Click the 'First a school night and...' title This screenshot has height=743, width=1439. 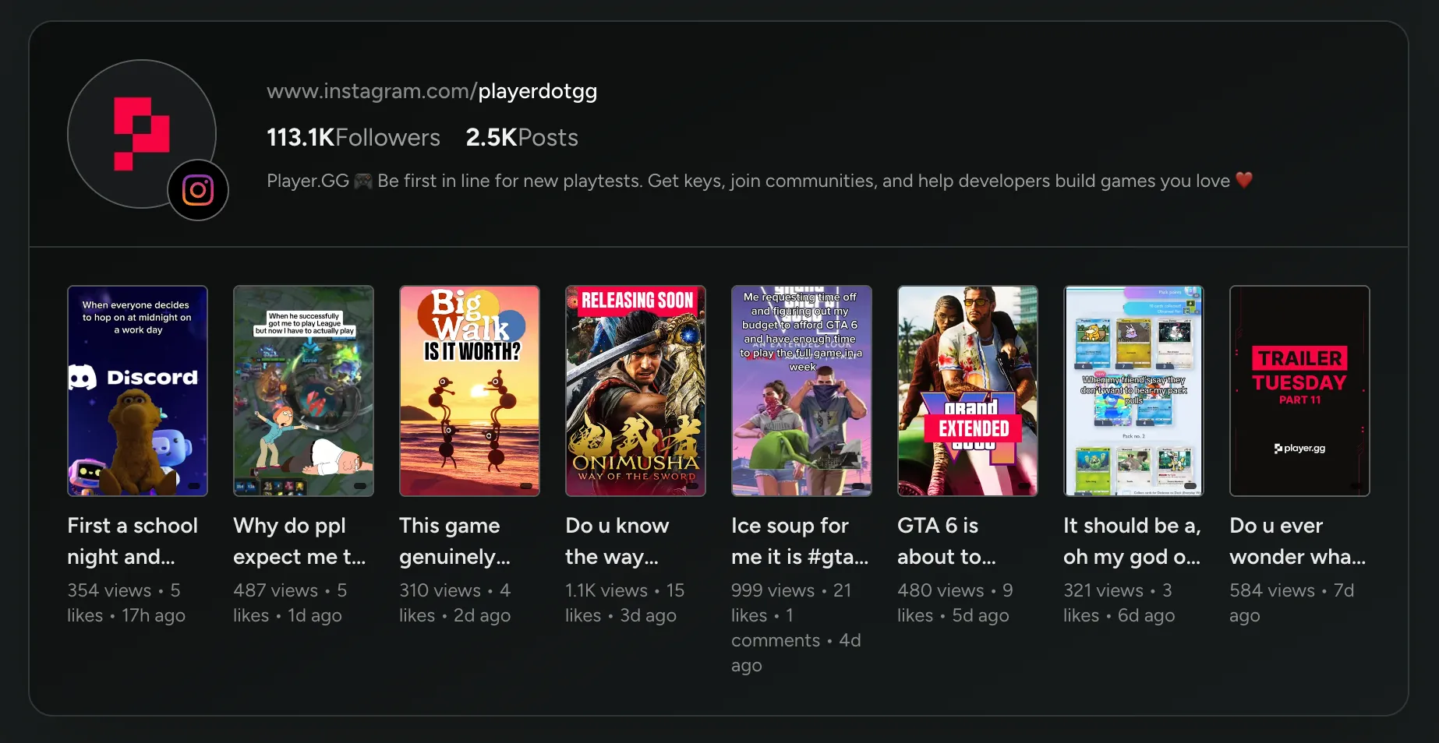tap(133, 541)
